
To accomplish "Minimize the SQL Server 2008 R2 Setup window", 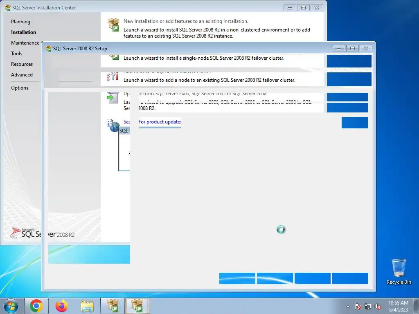I will pyautogui.click(x=339, y=49).
